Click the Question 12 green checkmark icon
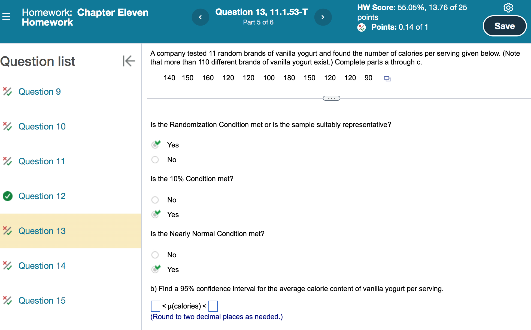The image size is (531, 330). pyautogui.click(x=8, y=196)
